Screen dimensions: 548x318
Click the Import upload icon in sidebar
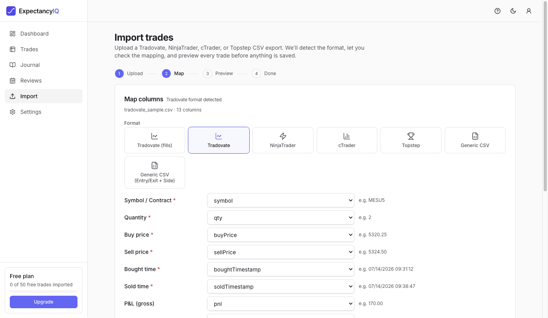pyautogui.click(x=13, y=96)
